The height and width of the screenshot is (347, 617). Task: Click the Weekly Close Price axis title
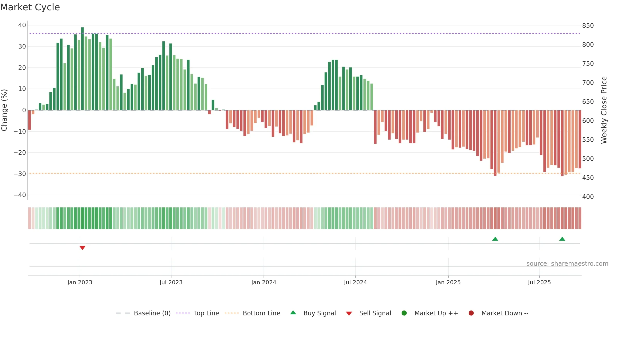tap(604, 110)
